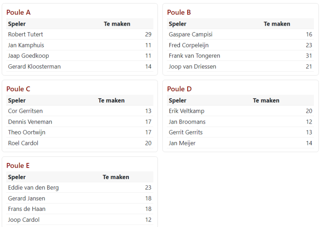The height and width of the screenshot is (227, 322).
Task: Select Gerard Kloosterman in Poule A
Action: point(34,66)
